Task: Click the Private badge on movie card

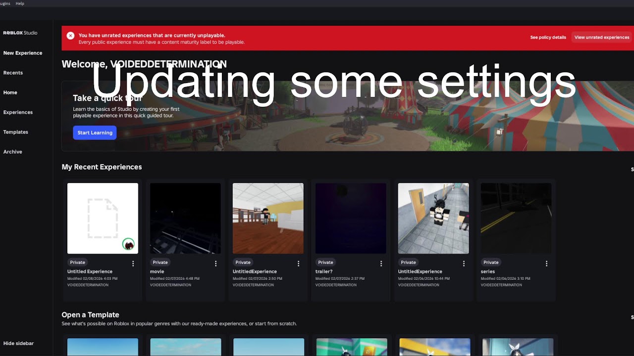Action: pos(160,263)
